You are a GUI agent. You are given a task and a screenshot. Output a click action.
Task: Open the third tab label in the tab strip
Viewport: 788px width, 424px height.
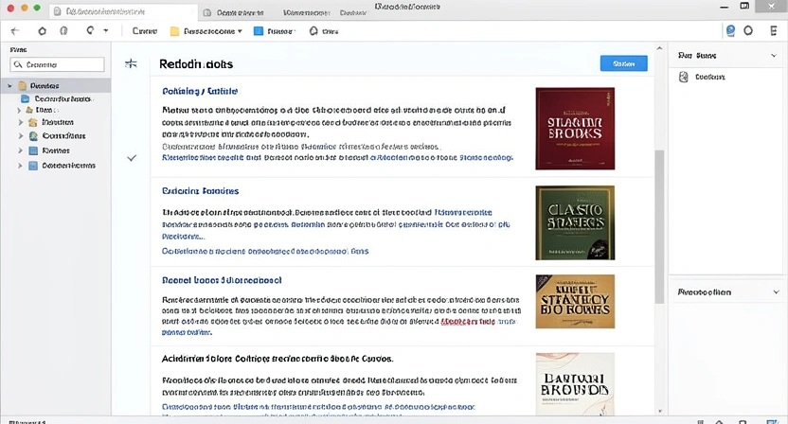[306, 12]
